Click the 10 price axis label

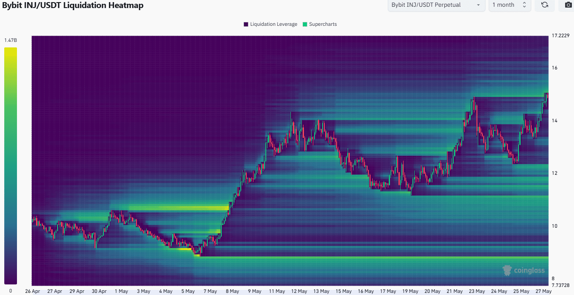click(554, 226)
